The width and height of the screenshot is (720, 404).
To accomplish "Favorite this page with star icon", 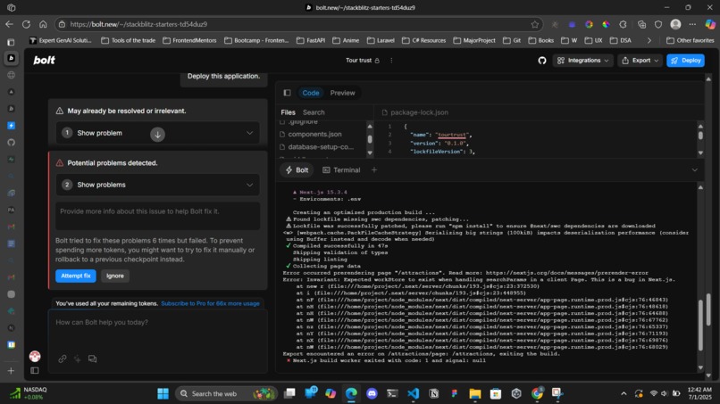I will click(x=534, y=24).
